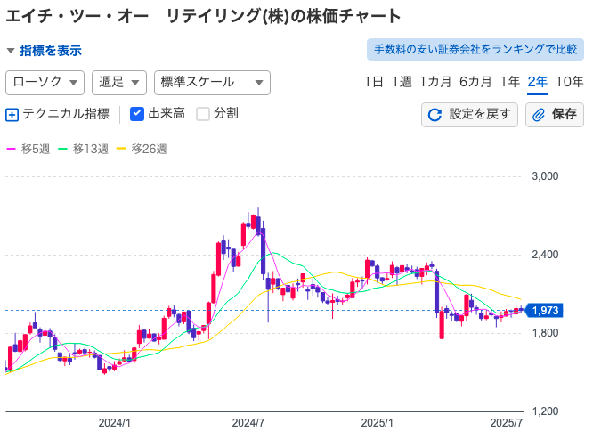Open the ローソク chart type dropdown
The width and height of the screenshot is (593, 439).
click(x=45, y=83)
